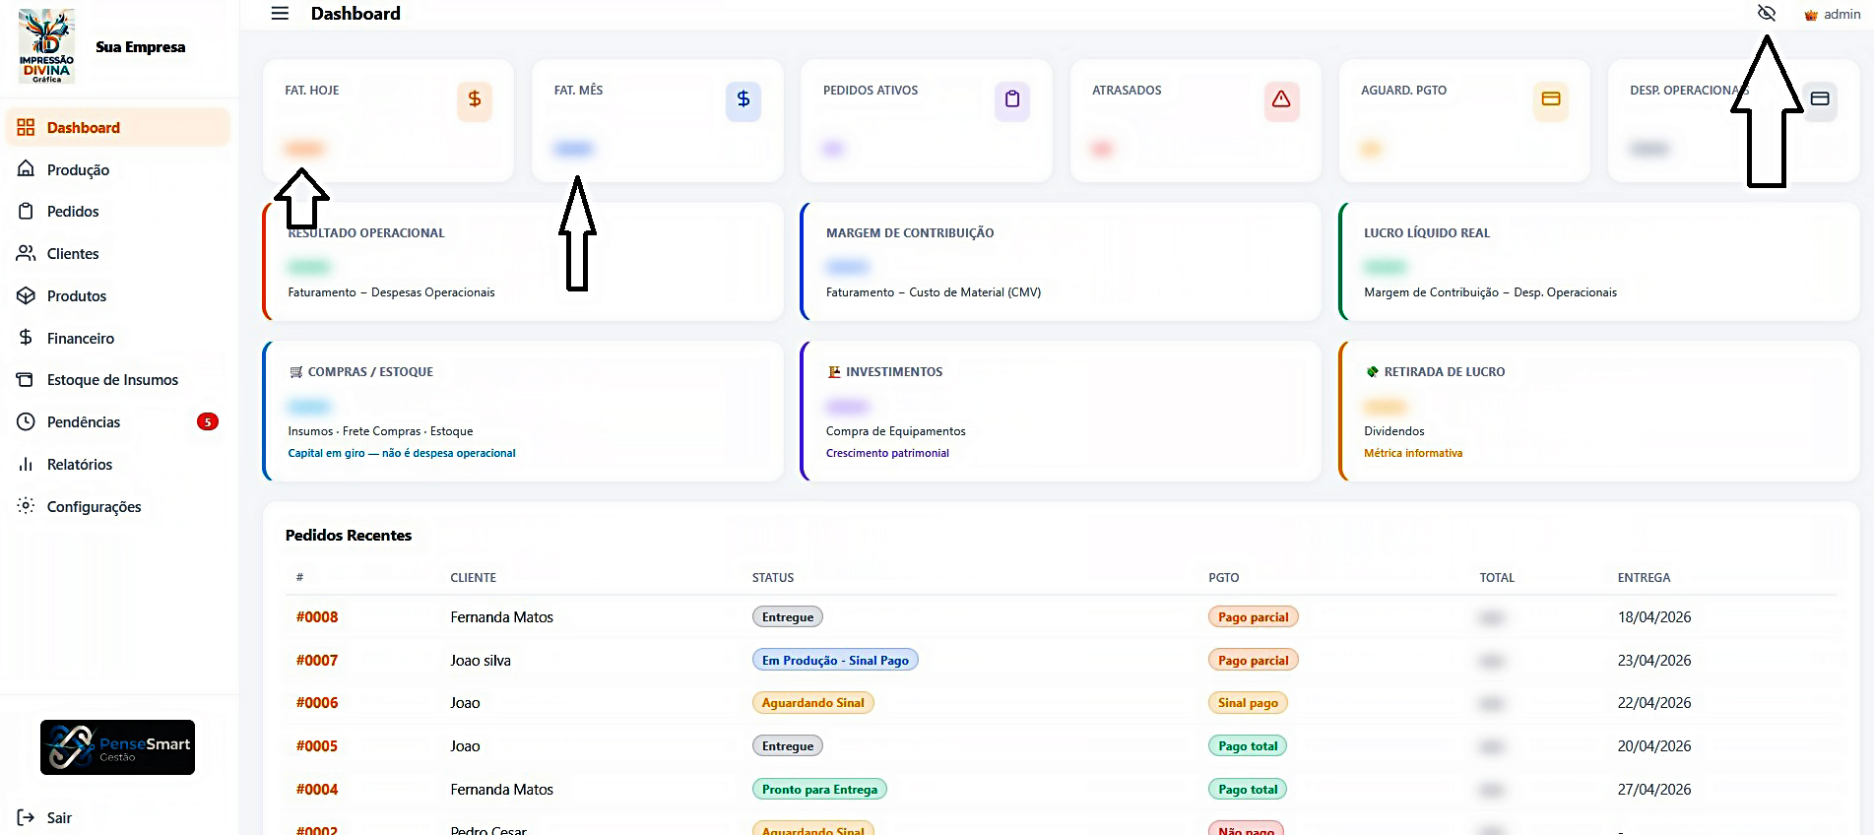The image size is (1874, 835).
Task: Open Pedidos in the sidebar
Action: pyautogui.click(x=118, y=211)
